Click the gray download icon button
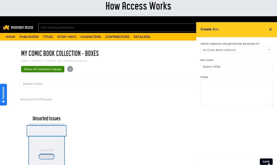This screenshot has height=165, width=277. (70, 69)
